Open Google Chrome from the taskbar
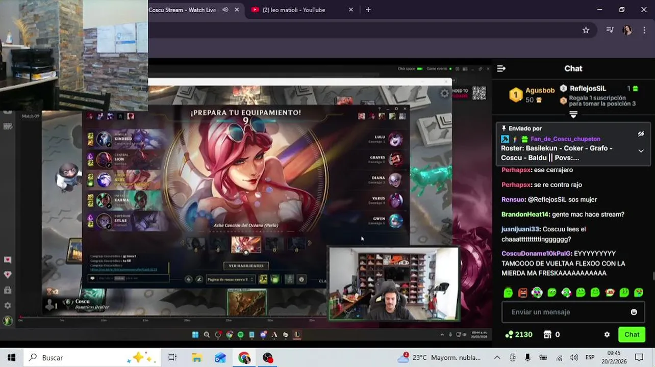 [x=244, y=358]
